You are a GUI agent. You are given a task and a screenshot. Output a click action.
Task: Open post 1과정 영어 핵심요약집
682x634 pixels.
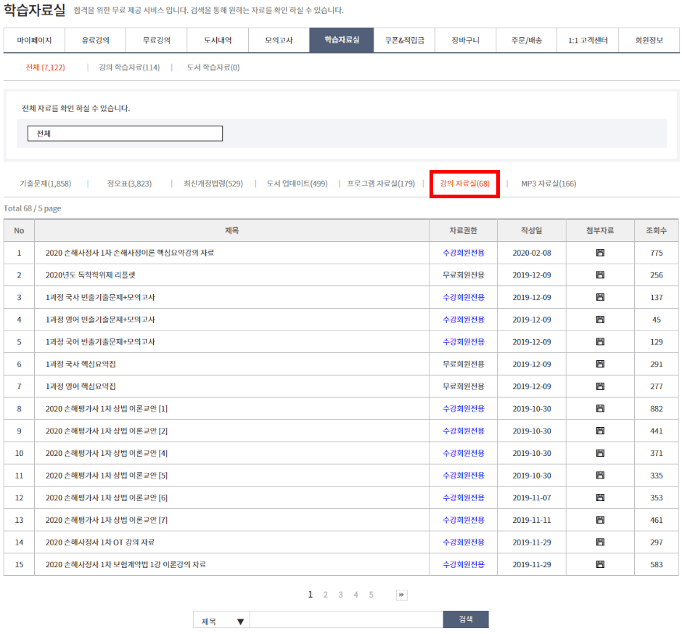(81, 386)
